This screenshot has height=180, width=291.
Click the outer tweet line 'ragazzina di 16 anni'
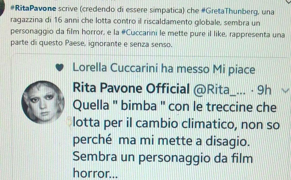135,21
